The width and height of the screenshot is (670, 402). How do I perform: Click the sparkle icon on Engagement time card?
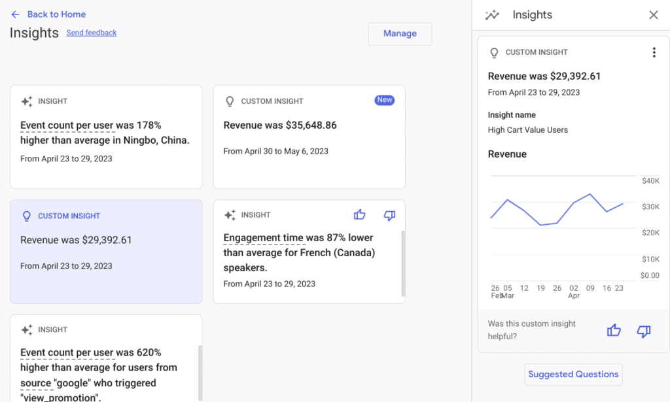[230, 215]
